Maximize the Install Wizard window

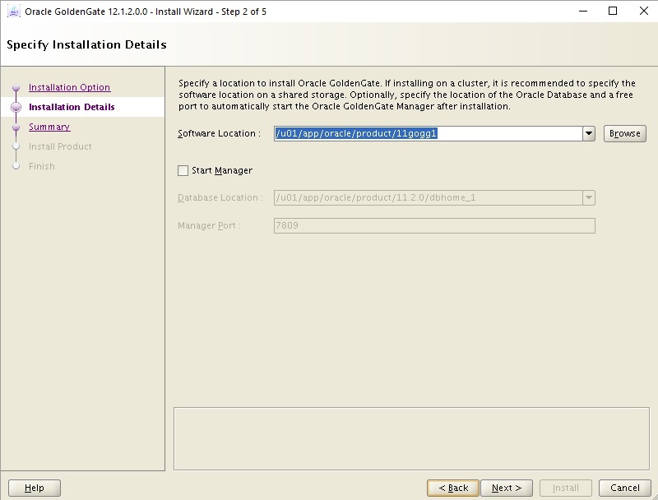(612, 12)
